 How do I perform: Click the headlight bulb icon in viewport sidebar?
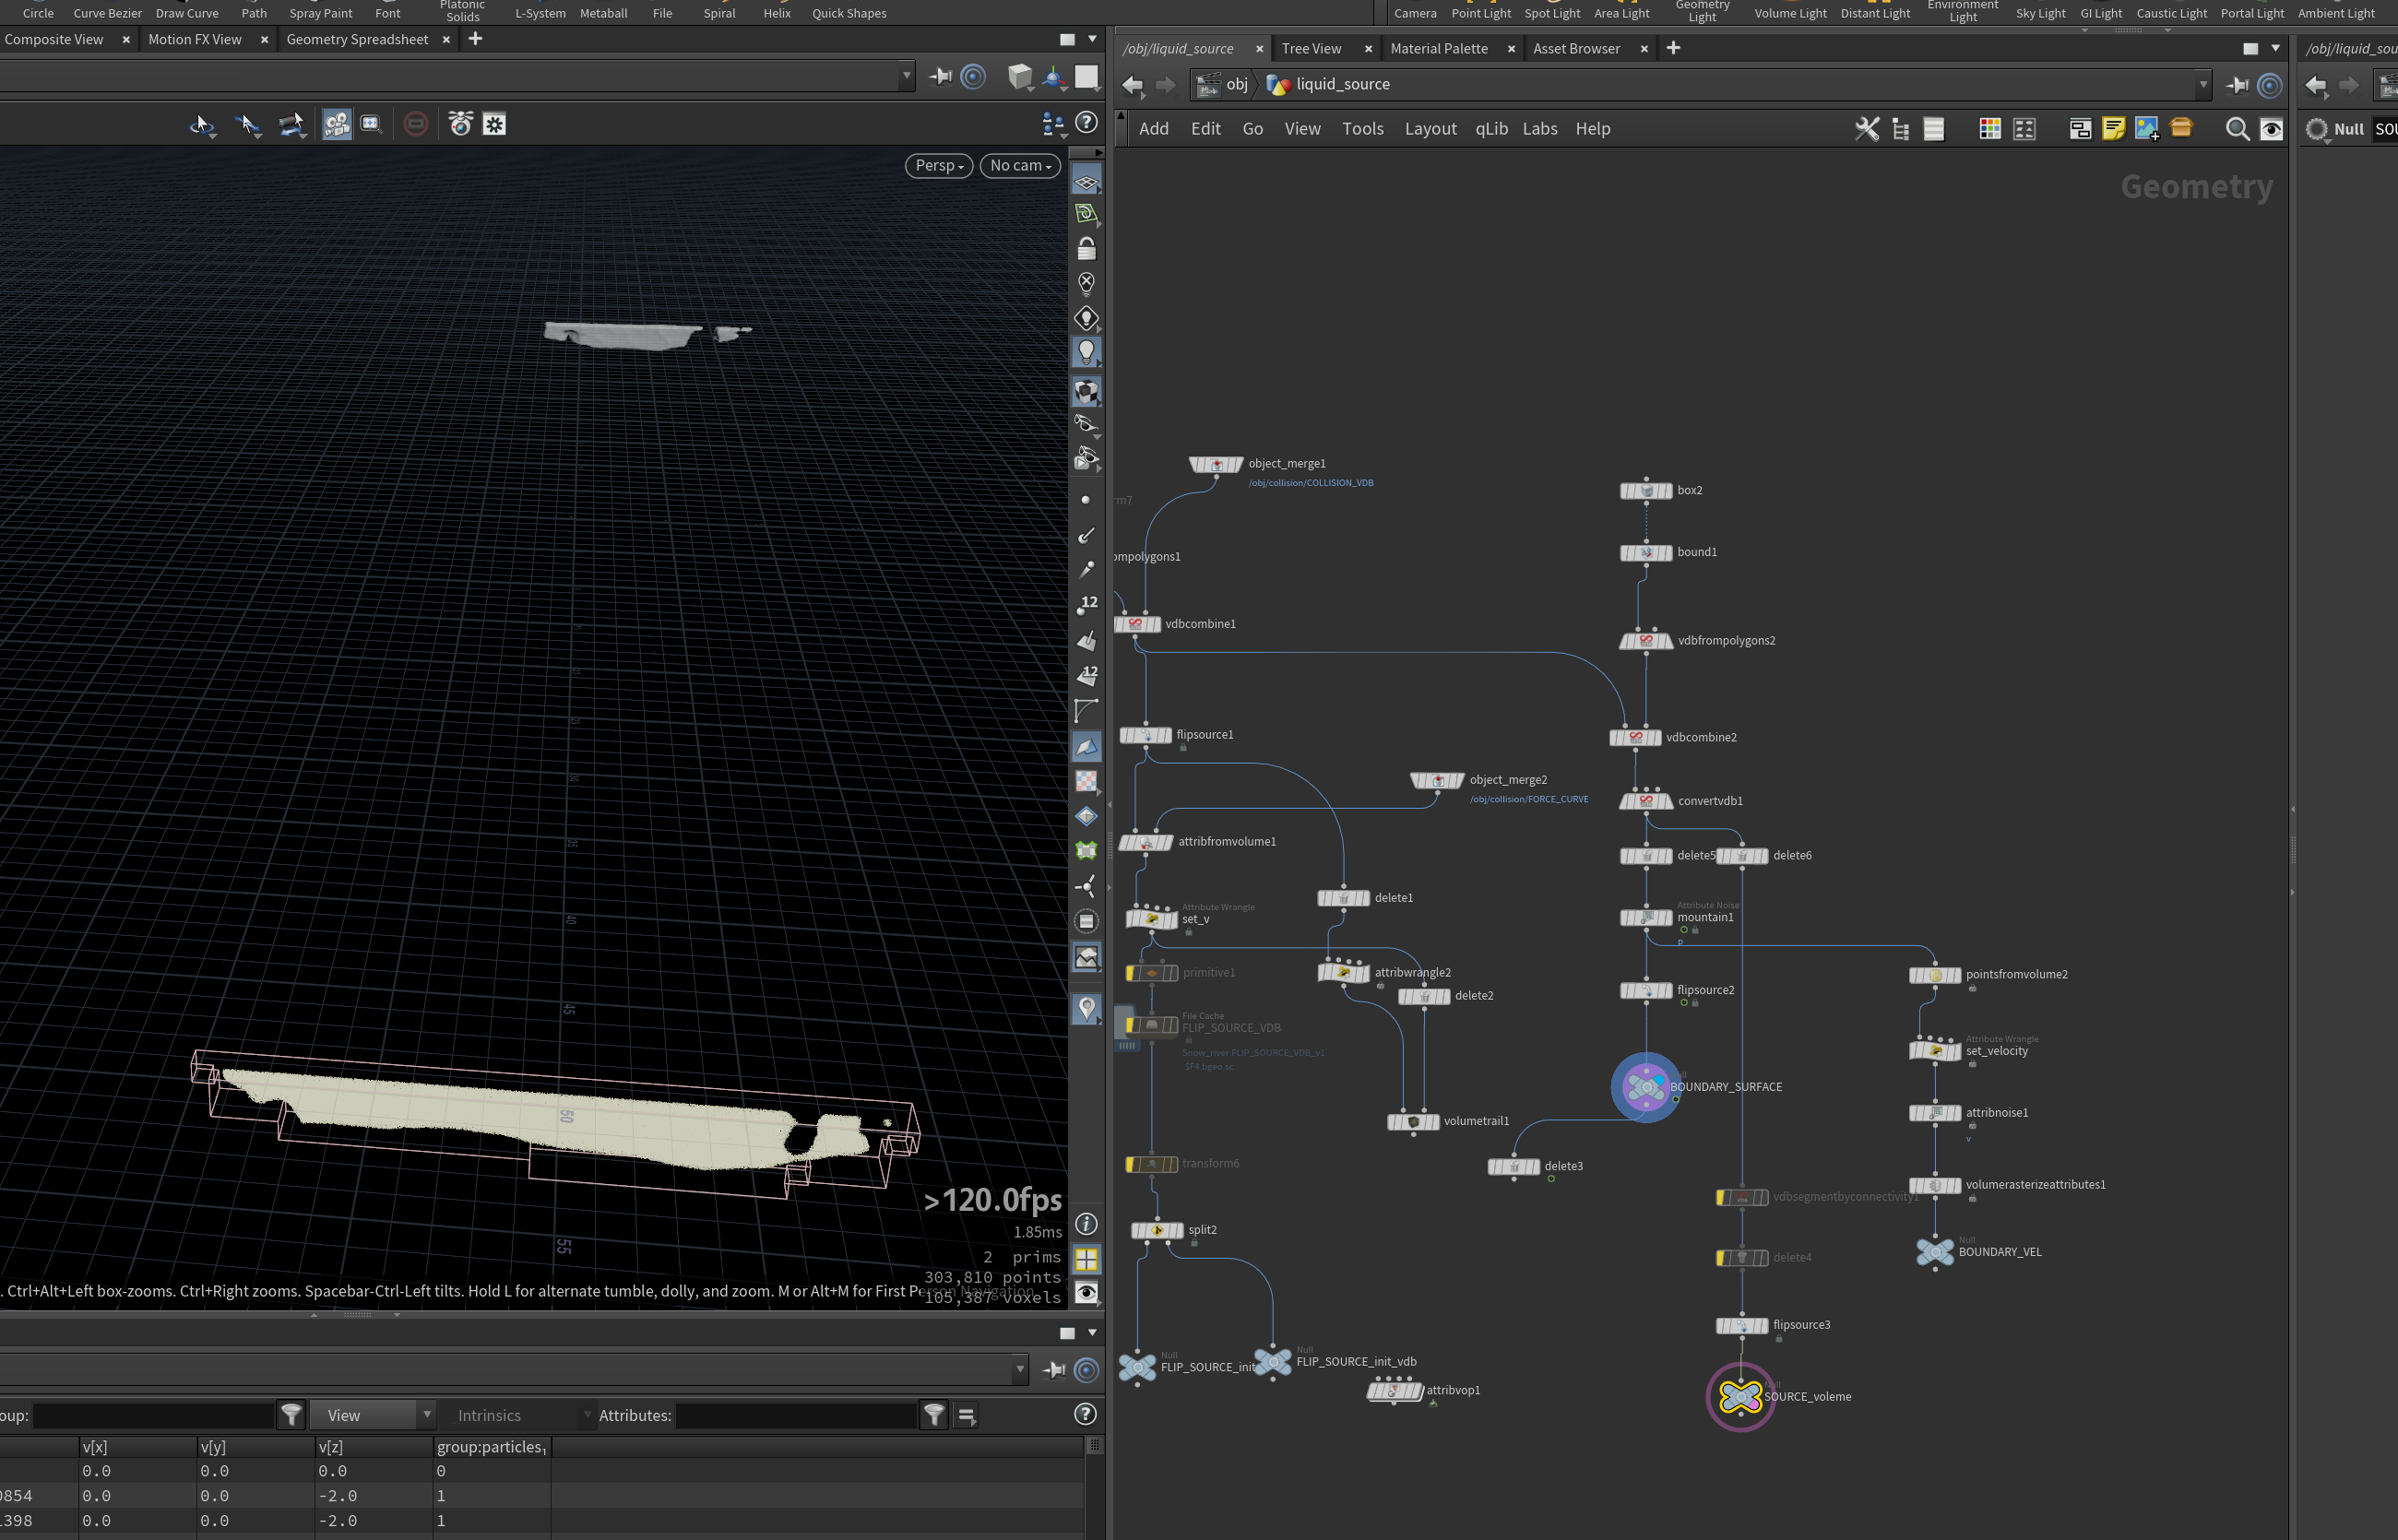1086,352
